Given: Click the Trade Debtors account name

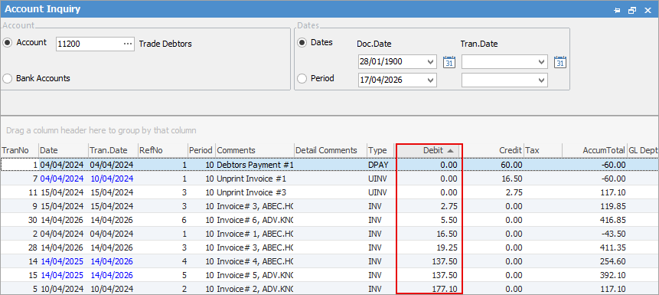Looking at the screenshot, I should coord(165,44).
